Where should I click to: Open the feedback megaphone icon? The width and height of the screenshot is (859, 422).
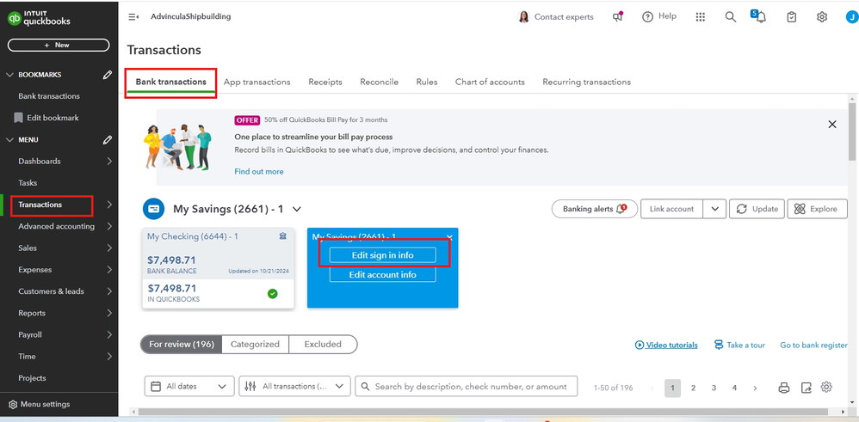[618, 17]
